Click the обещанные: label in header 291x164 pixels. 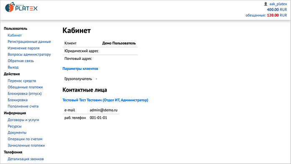pos(256,15)
